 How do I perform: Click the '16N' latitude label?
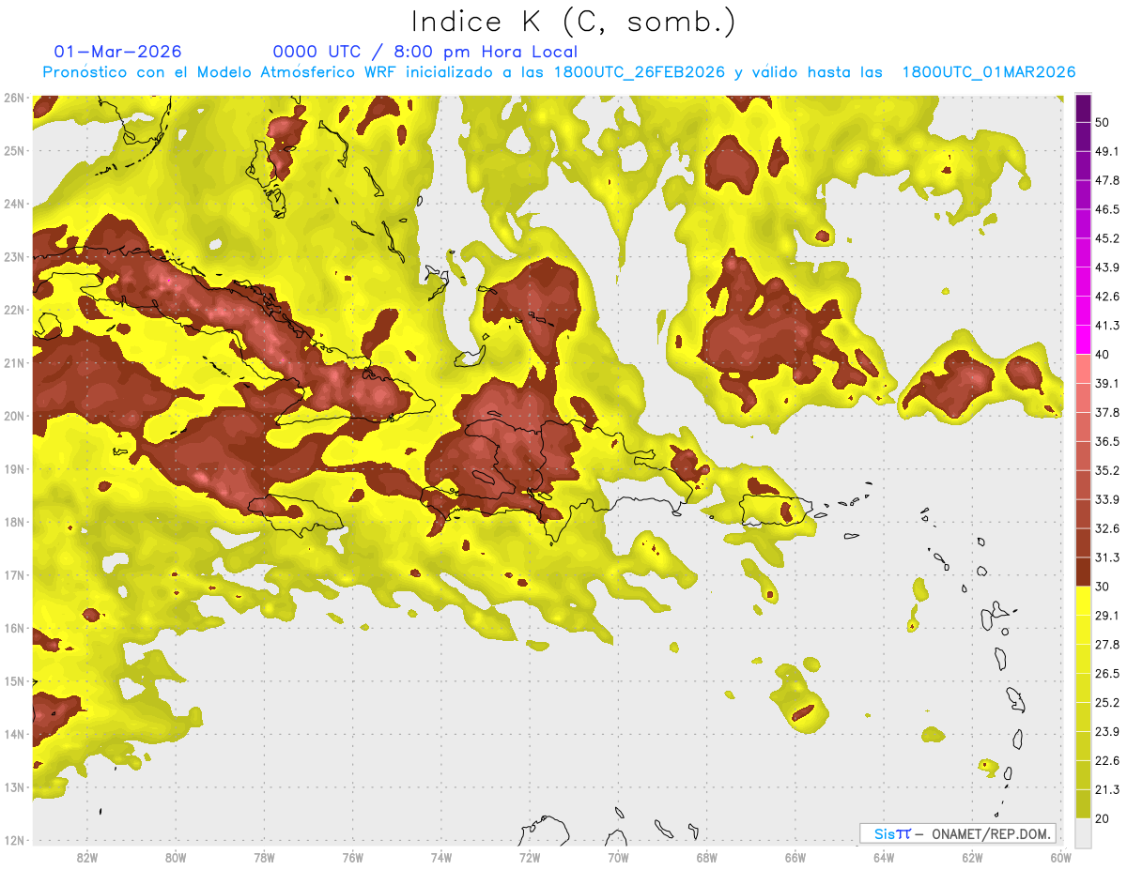click(x=14, y=628)
